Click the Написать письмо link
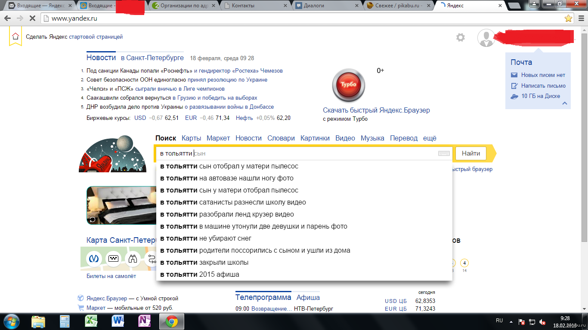This screenshot has height=330, width=588. pos(543,86)
